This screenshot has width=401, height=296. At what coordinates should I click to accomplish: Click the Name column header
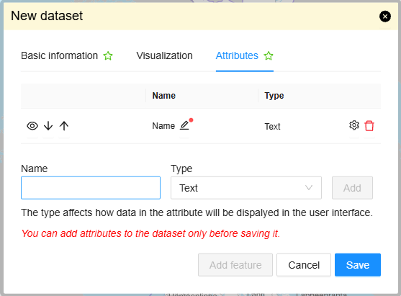coord(164,96)
